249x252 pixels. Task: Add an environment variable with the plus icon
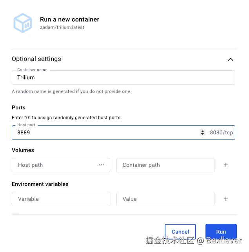point(226,199)
